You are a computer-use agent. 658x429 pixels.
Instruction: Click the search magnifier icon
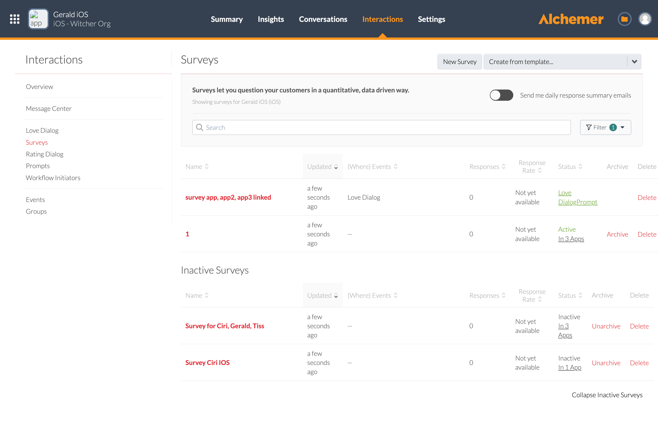[x=199, y=128]
